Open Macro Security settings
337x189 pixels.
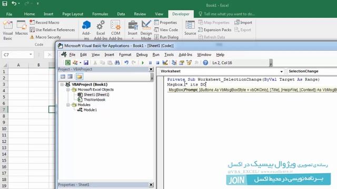point(45,37)
